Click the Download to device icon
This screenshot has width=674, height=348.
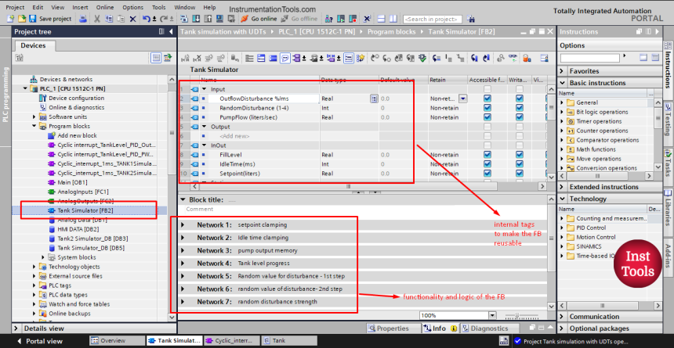point(196,19)
